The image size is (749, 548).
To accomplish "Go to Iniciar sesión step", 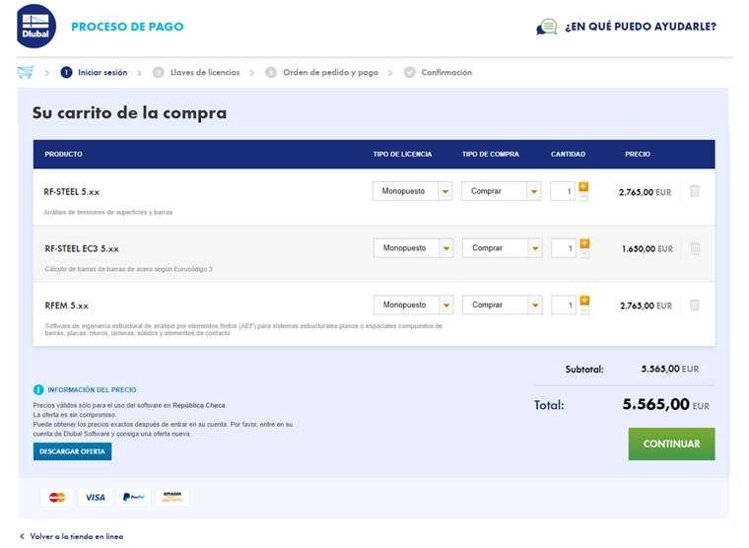I will pyautogui.click(x=102, y=72).
